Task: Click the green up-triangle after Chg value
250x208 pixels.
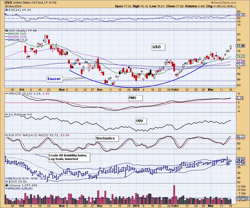Action: click(235, 6)
